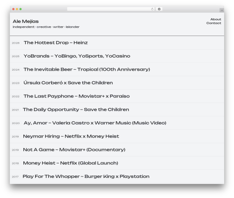Open the Contact page
Image resolution: width=234 pixels, height=198 pixels.
click(214, 23)
